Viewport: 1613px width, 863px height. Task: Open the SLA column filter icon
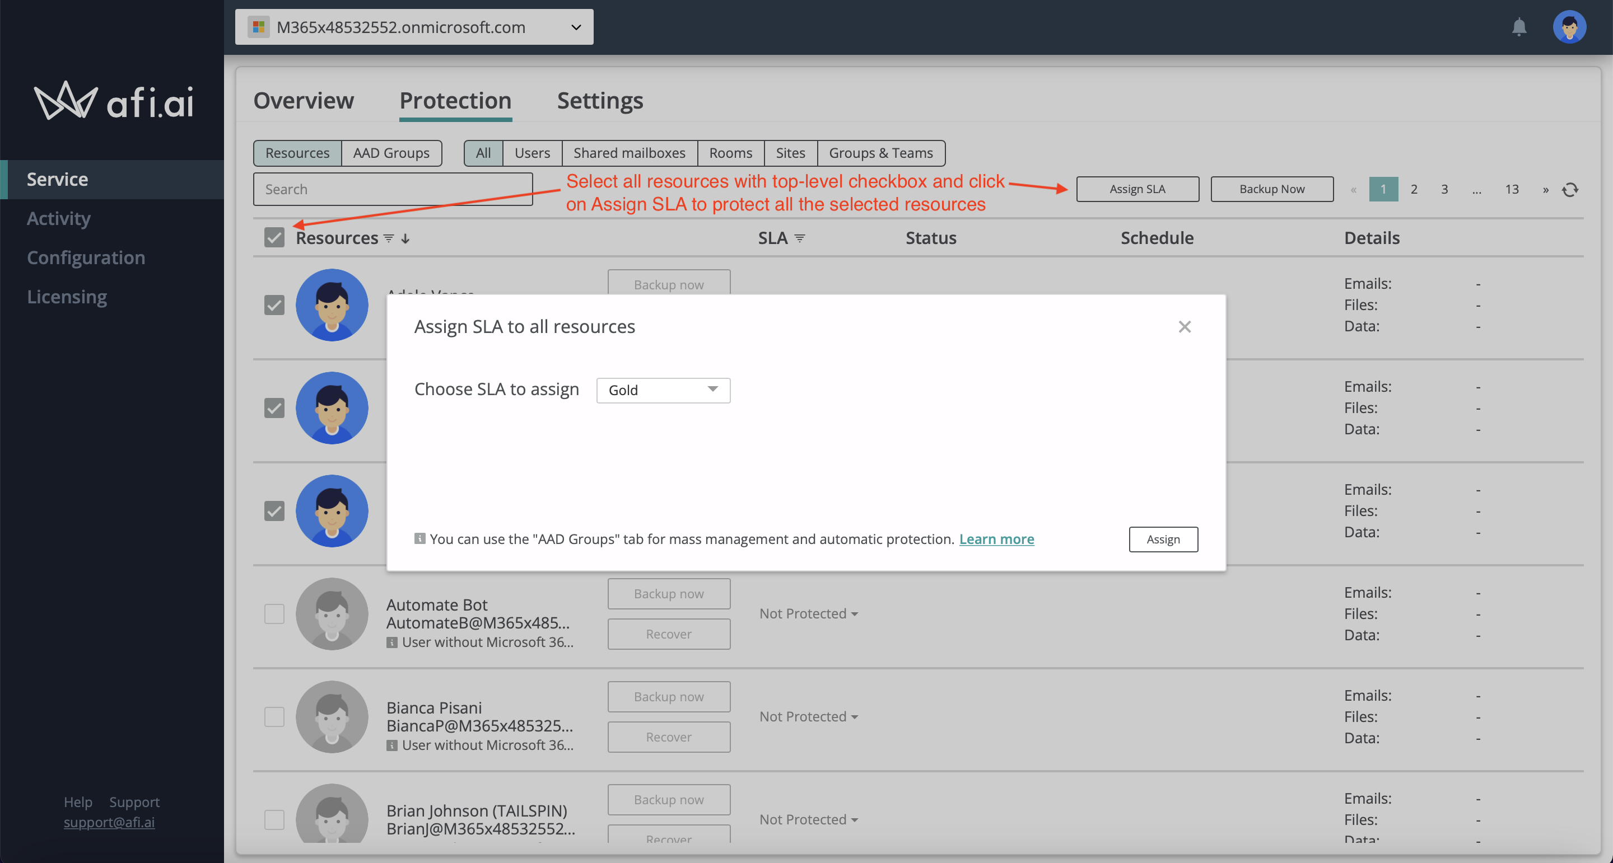(800, 238)
